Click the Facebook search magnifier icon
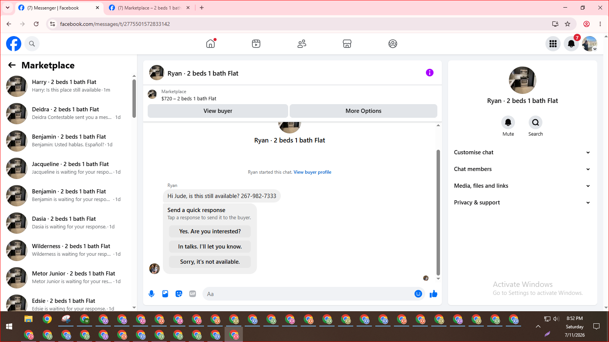 click(32, 44)
